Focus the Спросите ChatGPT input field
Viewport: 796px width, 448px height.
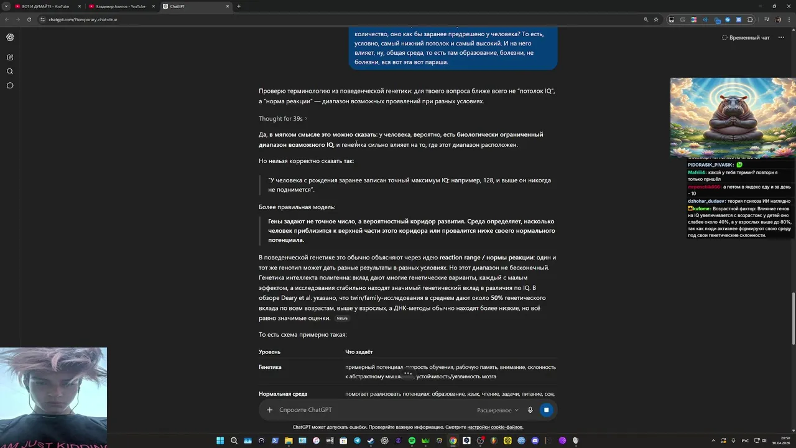[x=373, y=410]
